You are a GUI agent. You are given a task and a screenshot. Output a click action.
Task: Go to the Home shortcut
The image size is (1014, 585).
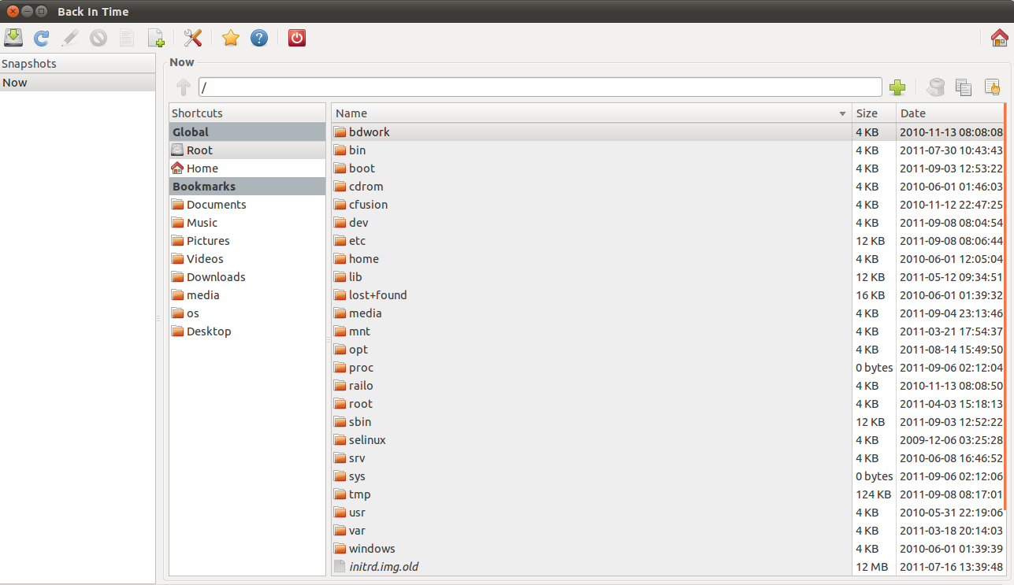tap(202, 168)
